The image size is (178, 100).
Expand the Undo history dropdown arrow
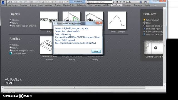(x=23, y=2)
